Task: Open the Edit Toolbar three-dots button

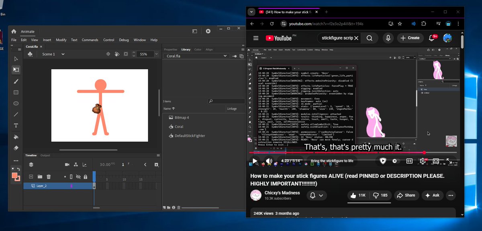Action: pos(16,161)
